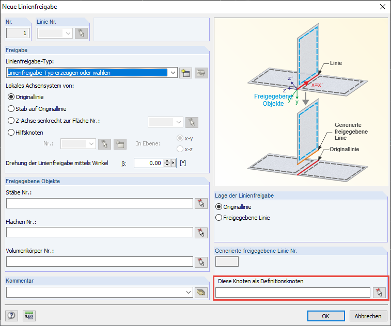The height and width of the screenshot is (326, 391).
Task: Cancel with Abbrechen button
Action: point(368,316)
